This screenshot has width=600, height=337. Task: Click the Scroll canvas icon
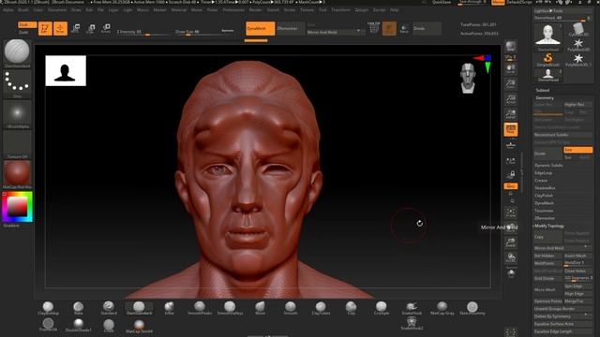coord(510,69)
